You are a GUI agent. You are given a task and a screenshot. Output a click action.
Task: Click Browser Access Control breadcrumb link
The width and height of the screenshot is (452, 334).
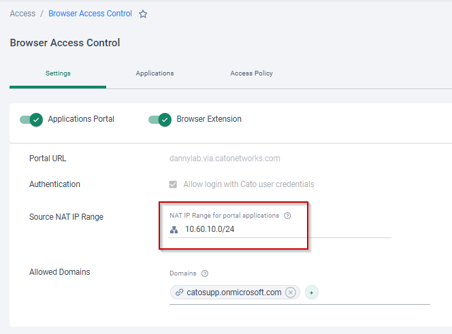click(x=90, y=14)
